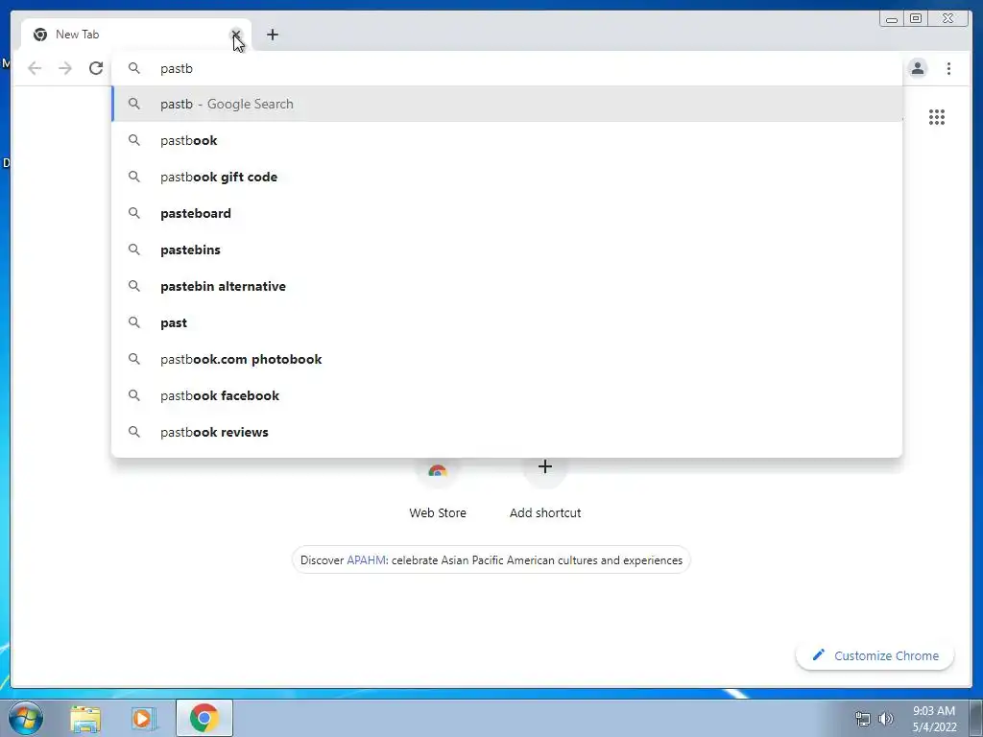
Task: Open the Web Store shortcut
Action: (x=438, y=490)
